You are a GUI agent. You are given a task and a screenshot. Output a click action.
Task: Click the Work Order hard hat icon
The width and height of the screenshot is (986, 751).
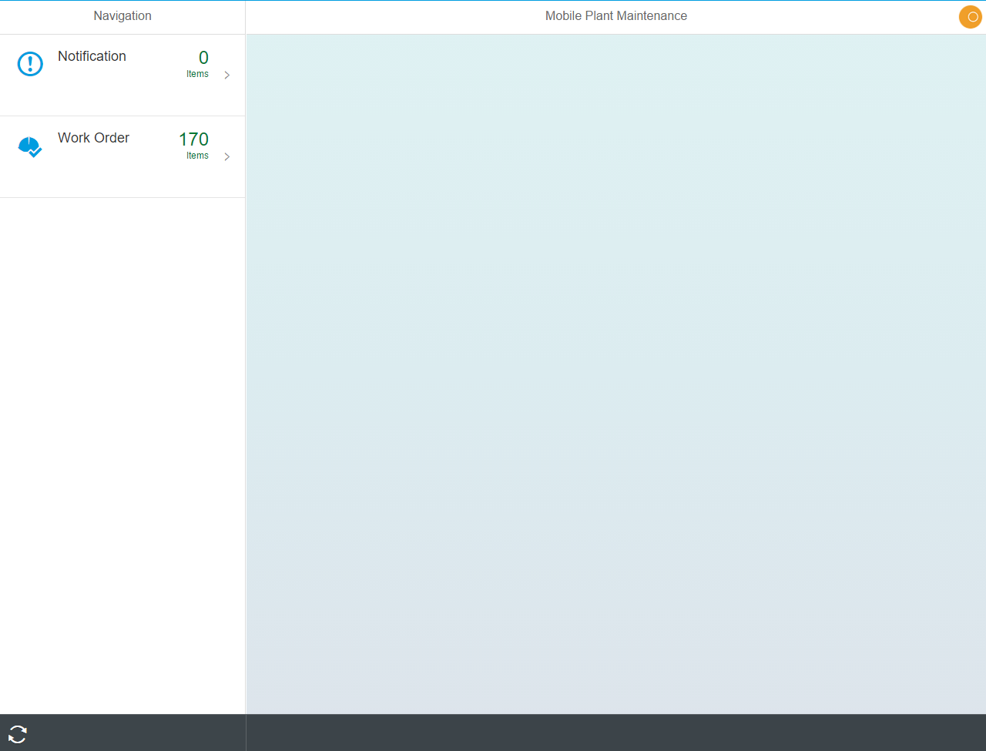click(x=30, y=146)
